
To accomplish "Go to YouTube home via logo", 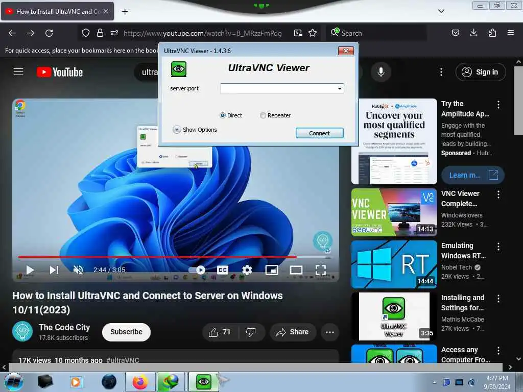I will point(60,72).
